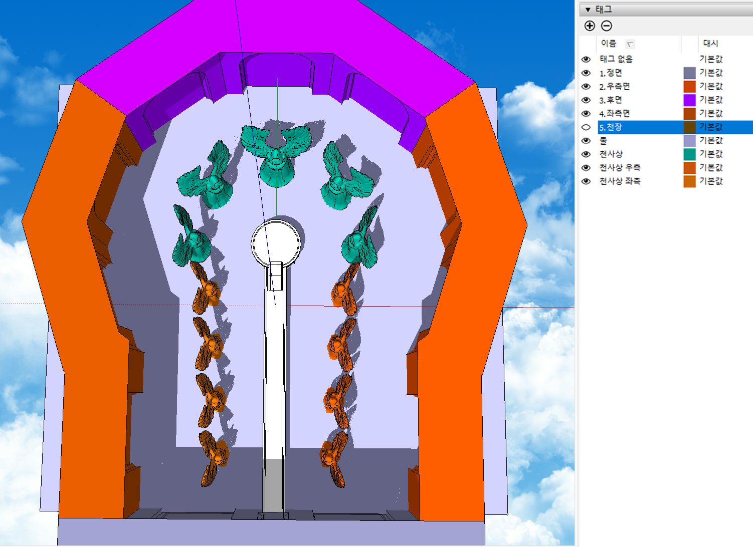The width and height of the screenshot is (753, 547).
Task: Click the white circular disc in the model
Action: (x=277, y=243)
